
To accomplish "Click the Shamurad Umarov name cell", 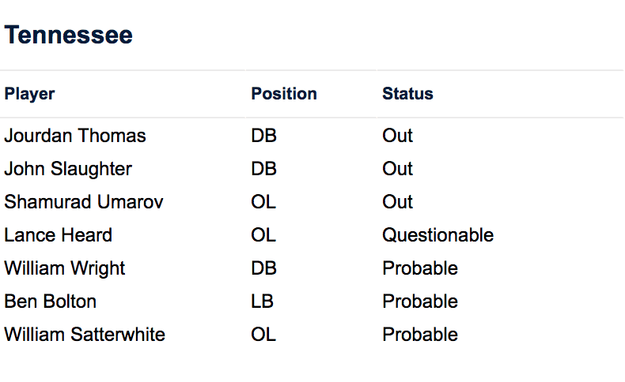I will 84,202.
